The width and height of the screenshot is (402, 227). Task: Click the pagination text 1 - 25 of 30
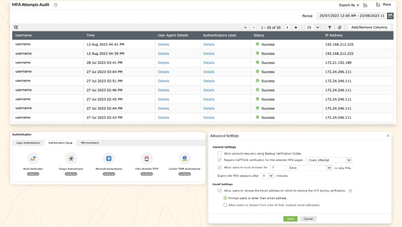[271, 27]
